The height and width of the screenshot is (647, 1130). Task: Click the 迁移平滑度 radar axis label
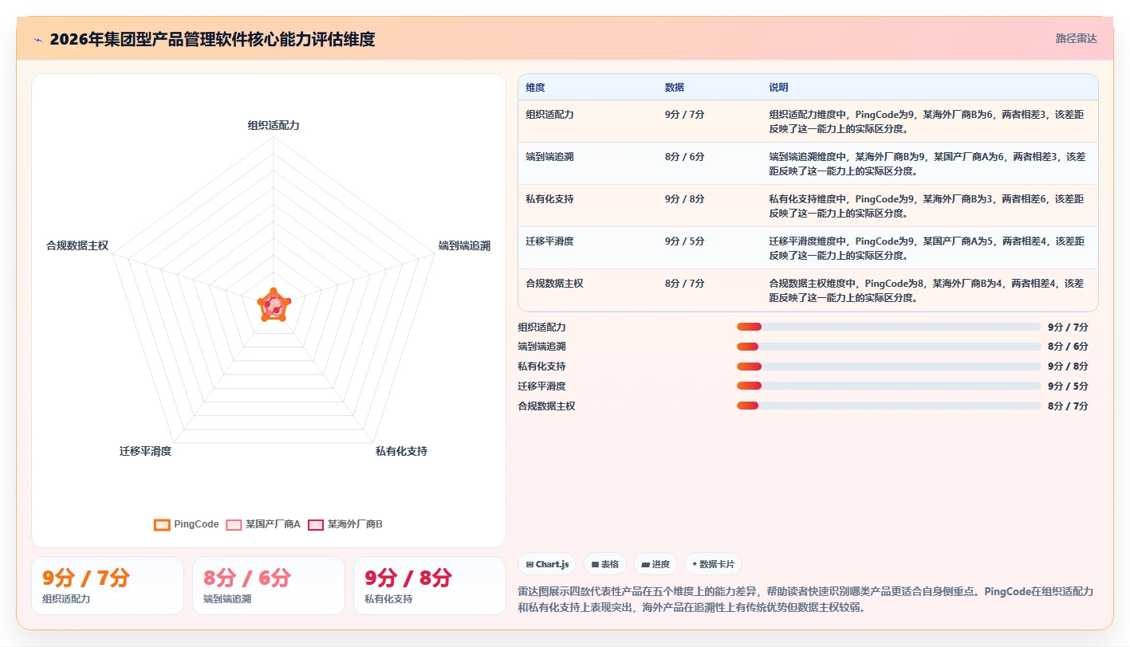point(145,451)
